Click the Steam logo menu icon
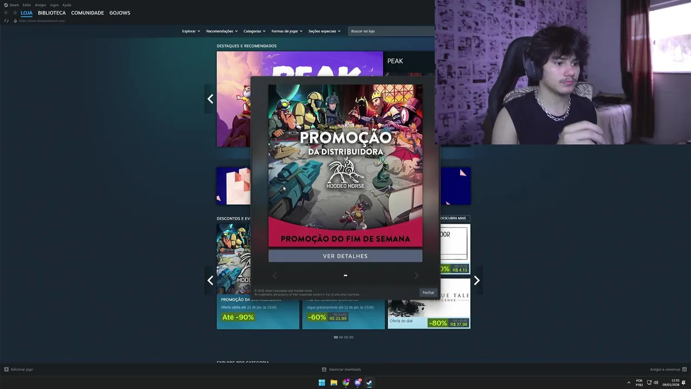This screenshot has width=691, height=389. pyautogui.click(x=6, y=5)
